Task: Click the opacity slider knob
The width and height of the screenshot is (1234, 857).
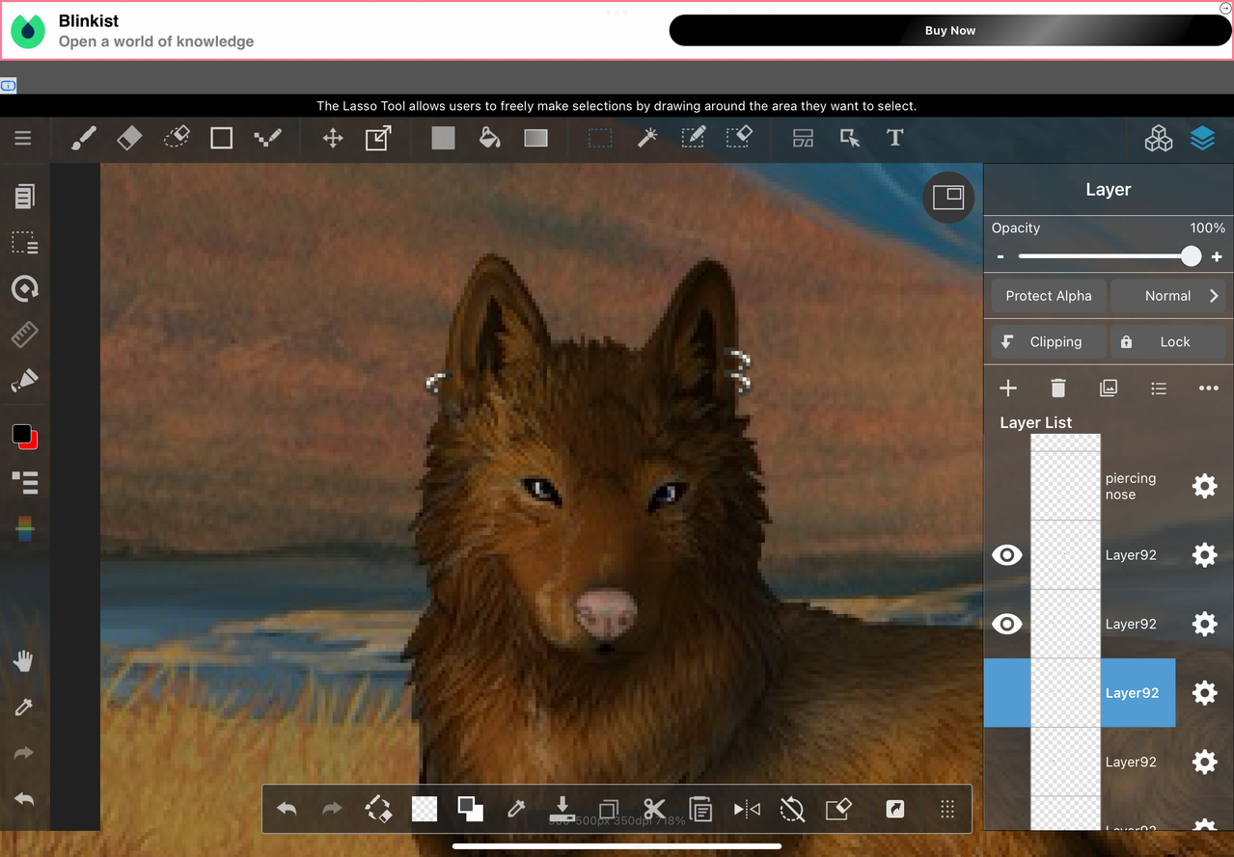Action: coord(1191,255)
